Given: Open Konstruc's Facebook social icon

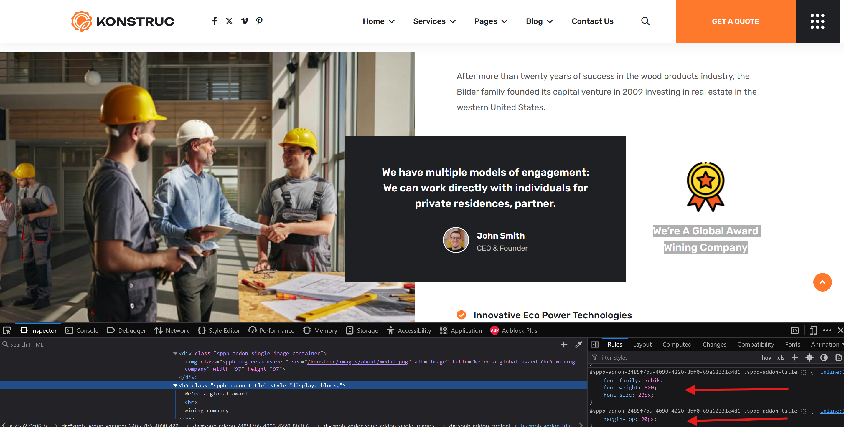Looking at the screenshot, I should (215, 21).
